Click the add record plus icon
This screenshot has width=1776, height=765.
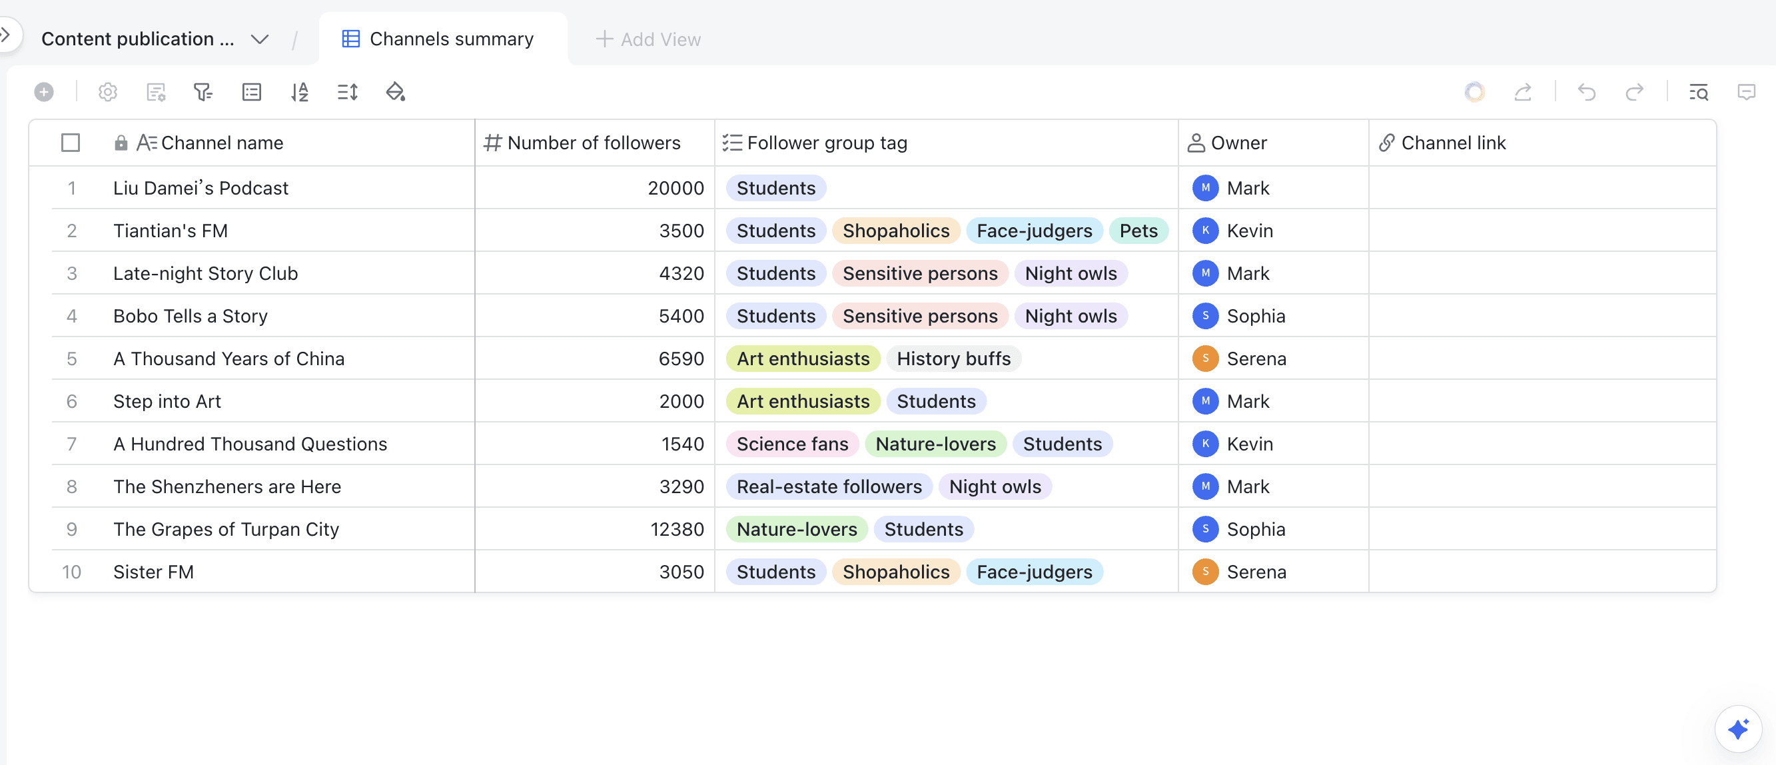point(44,92)
